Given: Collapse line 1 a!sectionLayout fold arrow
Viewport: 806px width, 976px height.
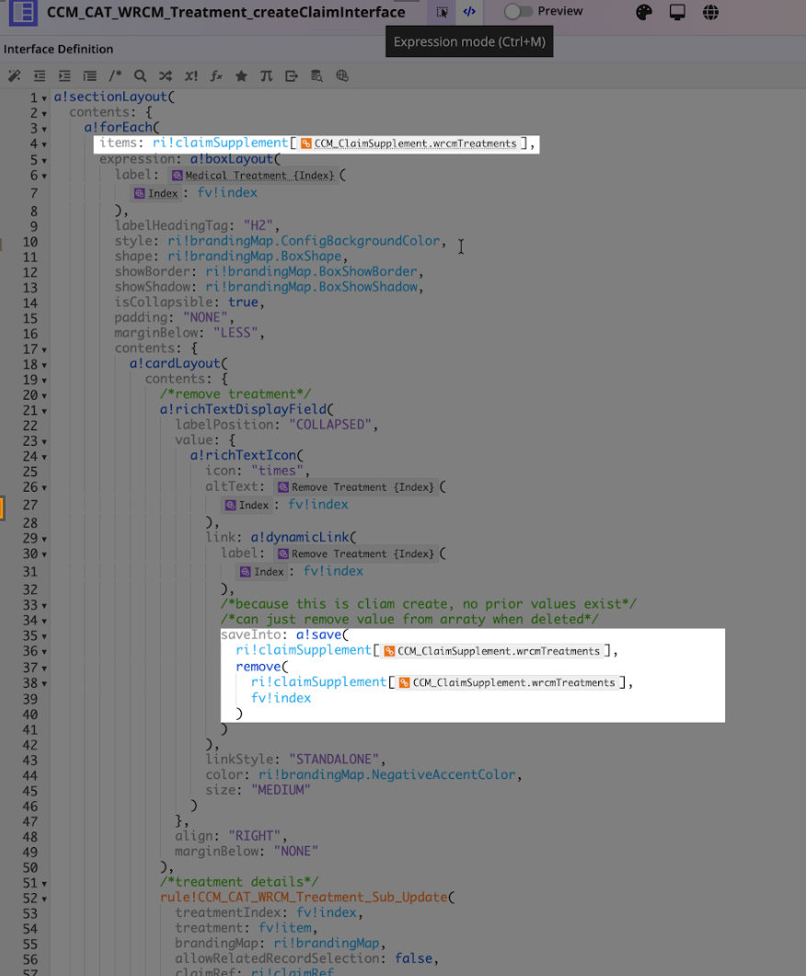Looking at the screenshot, I should [44, 99].
